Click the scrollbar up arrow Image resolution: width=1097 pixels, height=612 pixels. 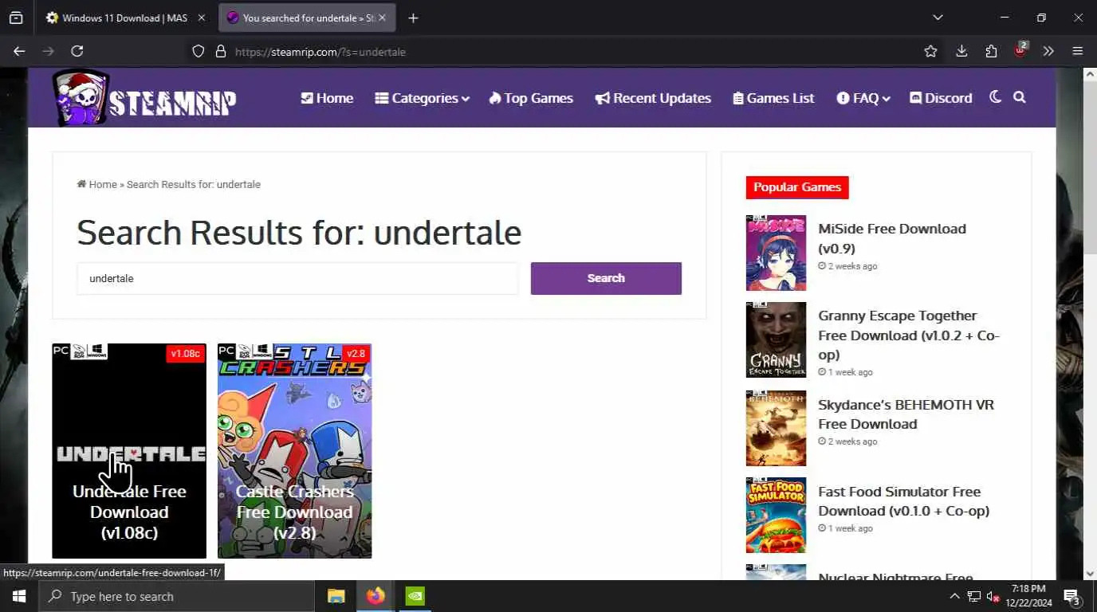coord(1089,74)
